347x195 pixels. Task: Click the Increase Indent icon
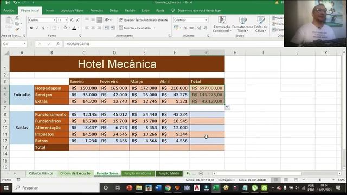click(113, 28)
